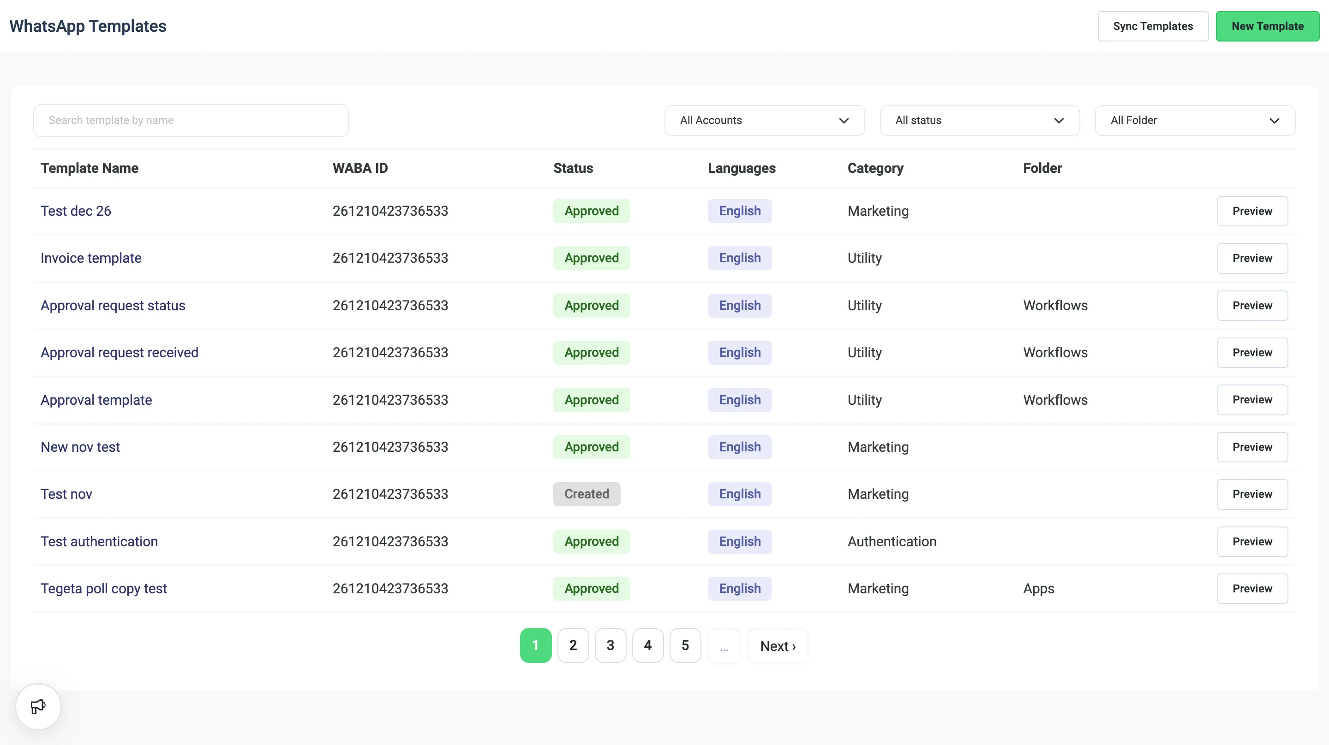The height and width of the screenshot is (745, 1329).
Task: Click Workflows folder in Approval template row
Action: click(x=1055, y=400)
